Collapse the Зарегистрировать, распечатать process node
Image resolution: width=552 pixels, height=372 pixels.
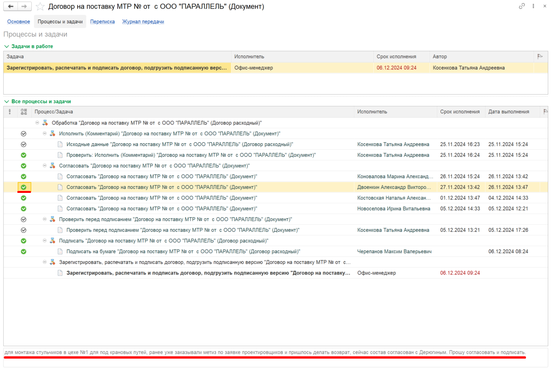tap(44, 262)
